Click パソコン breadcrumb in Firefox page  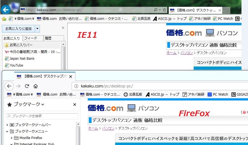pos(108,128)
